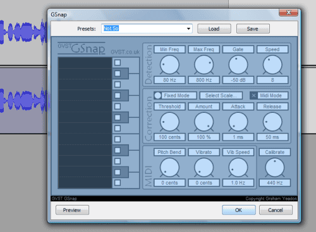Click the 'Threshold' label
Image resolution: width=316 pixels, height=232 pixels.
(x=169, y=107)
